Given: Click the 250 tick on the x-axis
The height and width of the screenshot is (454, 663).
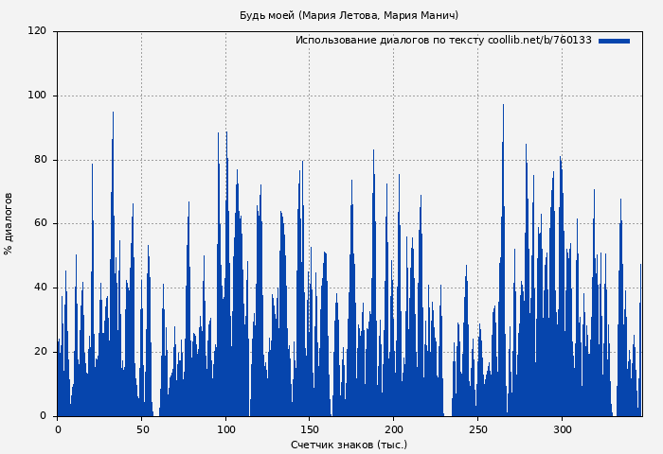Looking at the screenshot, I should (x=478, y=429).
